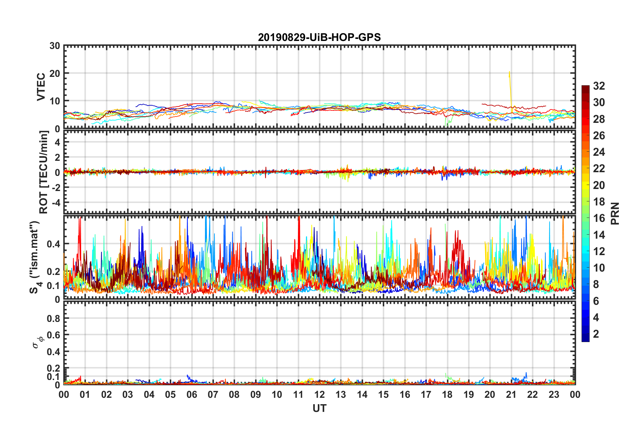The image size is (639, 427).
Task: Click the -4 tick on the ROT axis
Action: [56, 203]
